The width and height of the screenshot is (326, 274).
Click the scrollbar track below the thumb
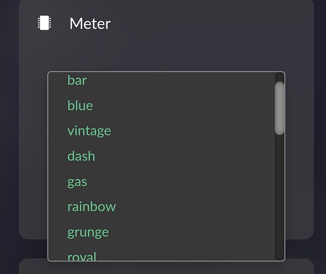click(279, 197)
